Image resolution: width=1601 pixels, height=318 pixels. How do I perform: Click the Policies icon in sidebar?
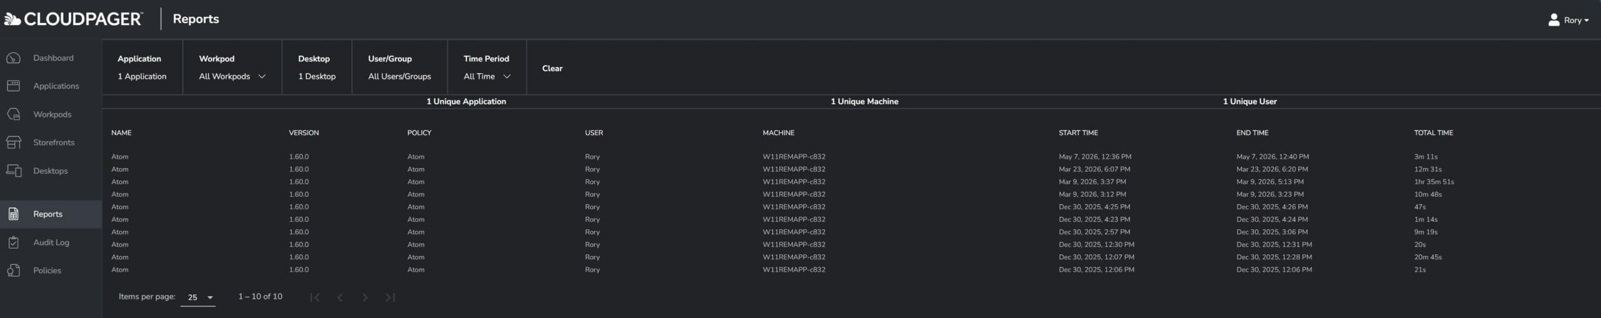coord(13,271)
